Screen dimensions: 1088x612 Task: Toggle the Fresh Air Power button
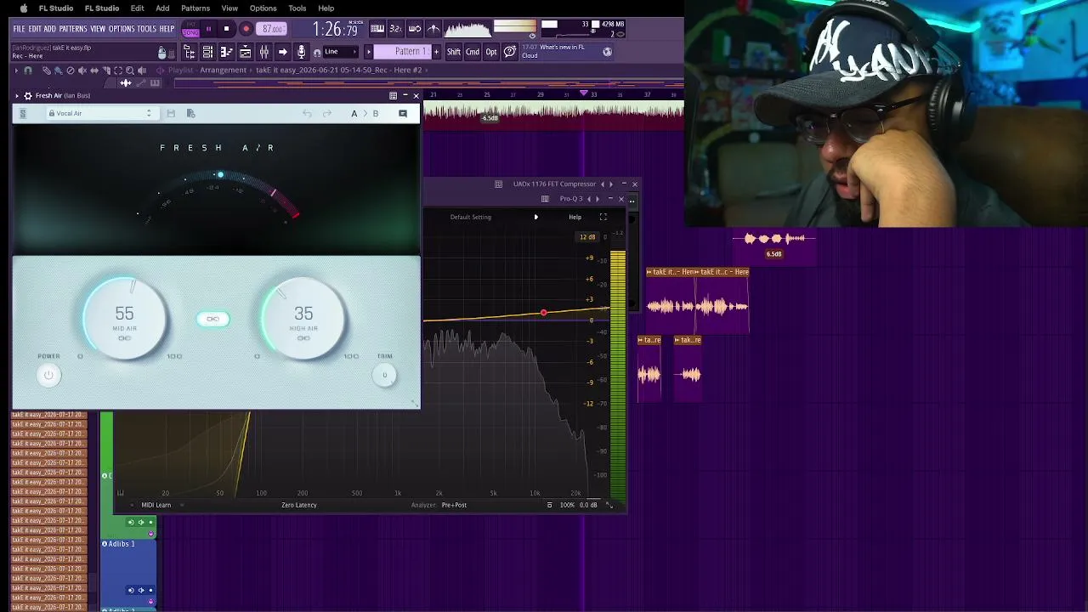[x=48, y=375]
